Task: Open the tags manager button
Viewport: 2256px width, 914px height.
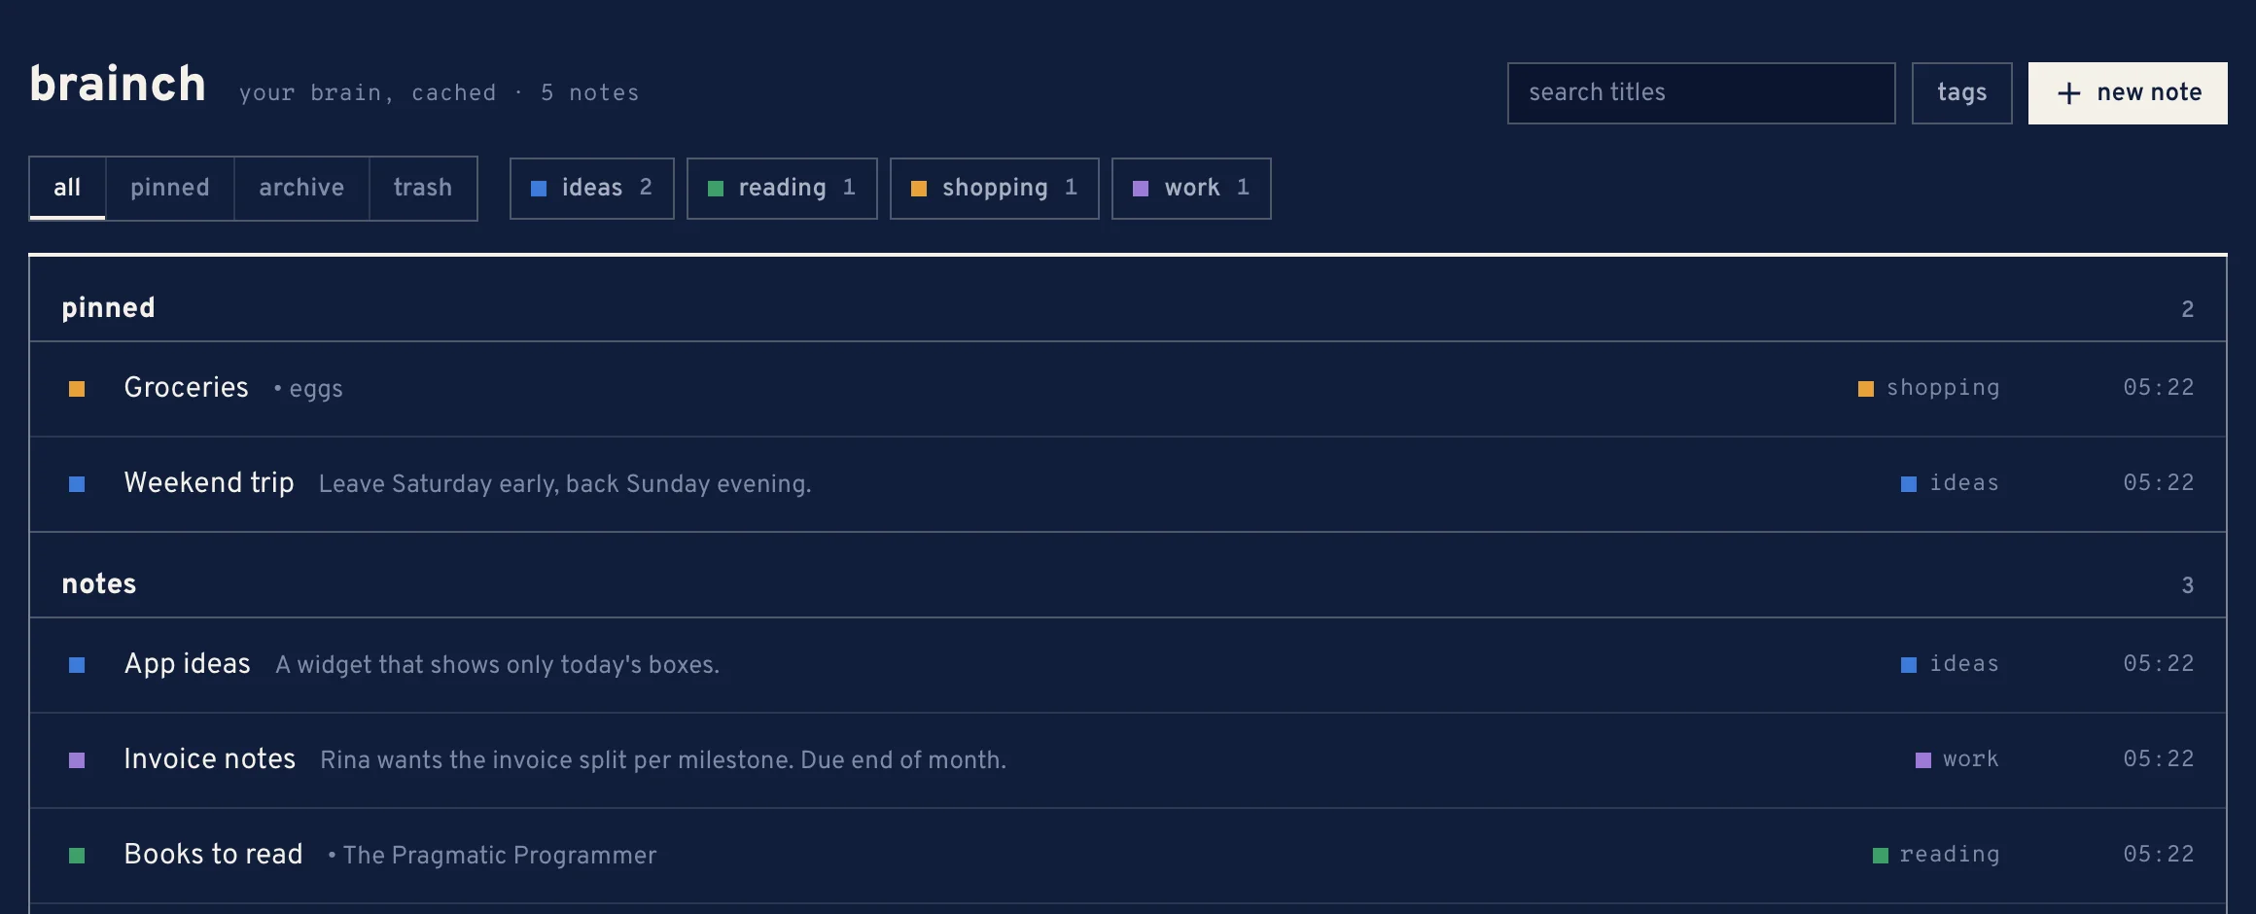Action: click(1961, 93)
